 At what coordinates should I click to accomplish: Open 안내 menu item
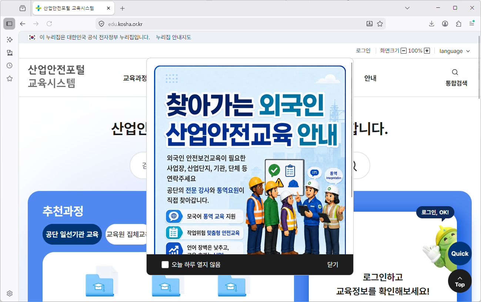(x=370, y=78)
